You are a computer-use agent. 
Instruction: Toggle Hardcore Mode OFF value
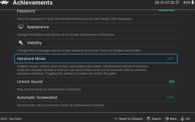[171, 59]
